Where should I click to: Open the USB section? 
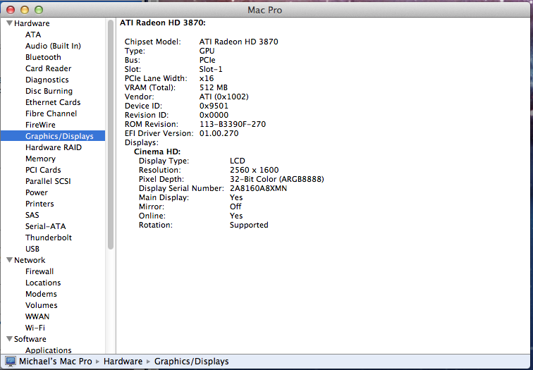(x=32, y=249)
